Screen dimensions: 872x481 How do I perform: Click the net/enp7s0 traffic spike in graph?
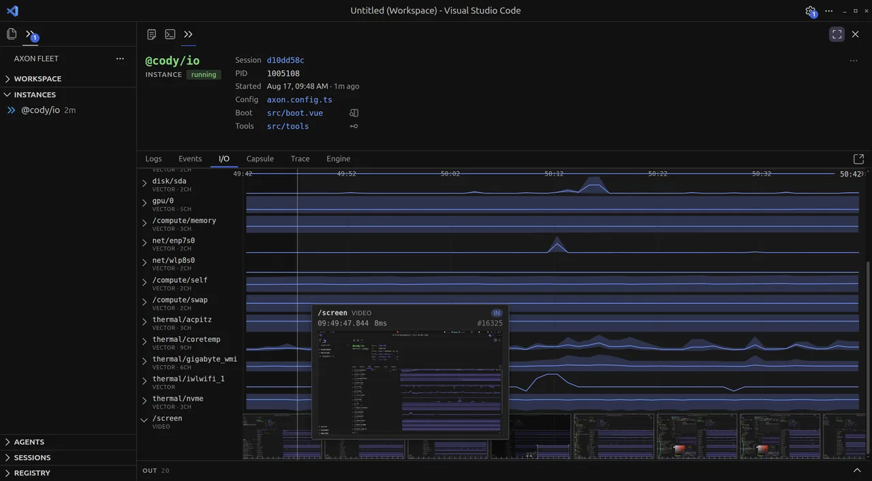(x=557, y=245)
